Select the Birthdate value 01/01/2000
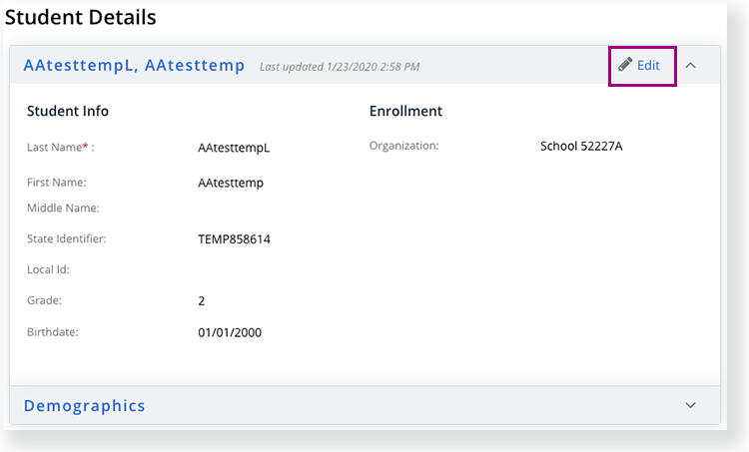The width and height of the screenshot is (749, 452). (230, 332)
